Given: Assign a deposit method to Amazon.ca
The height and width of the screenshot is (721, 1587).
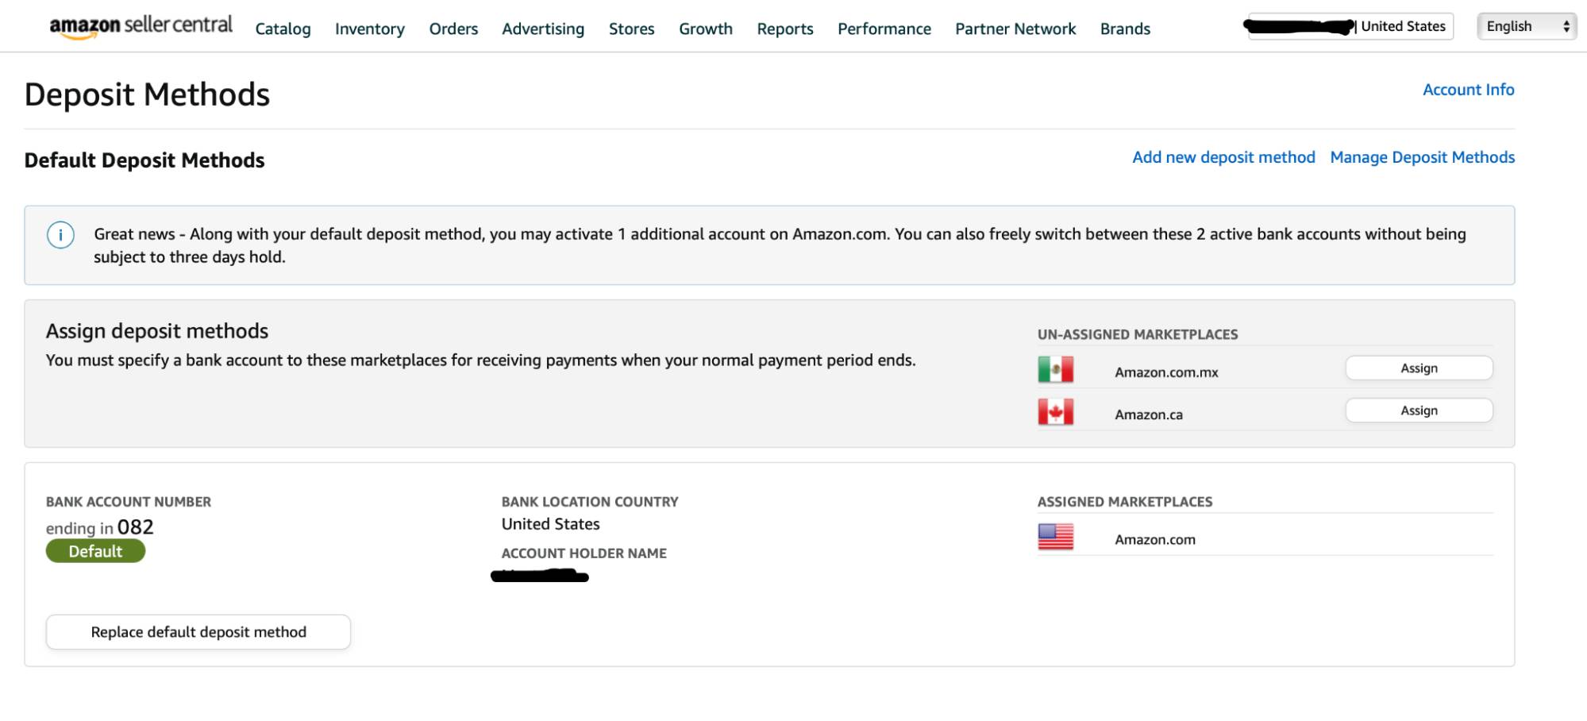Looking at the screenshot, I should [x=1418, y=410].
